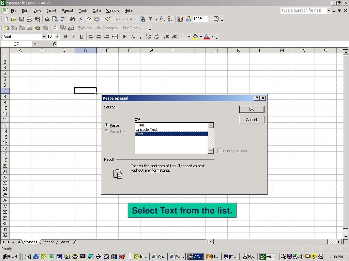This screenshot has height=261, width=349.
Task: Click the row 7 header
Action: [x=5, y=91]
